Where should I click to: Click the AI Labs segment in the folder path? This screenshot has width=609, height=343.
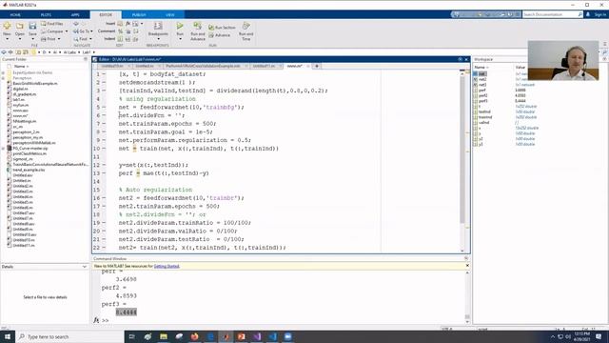69,52
